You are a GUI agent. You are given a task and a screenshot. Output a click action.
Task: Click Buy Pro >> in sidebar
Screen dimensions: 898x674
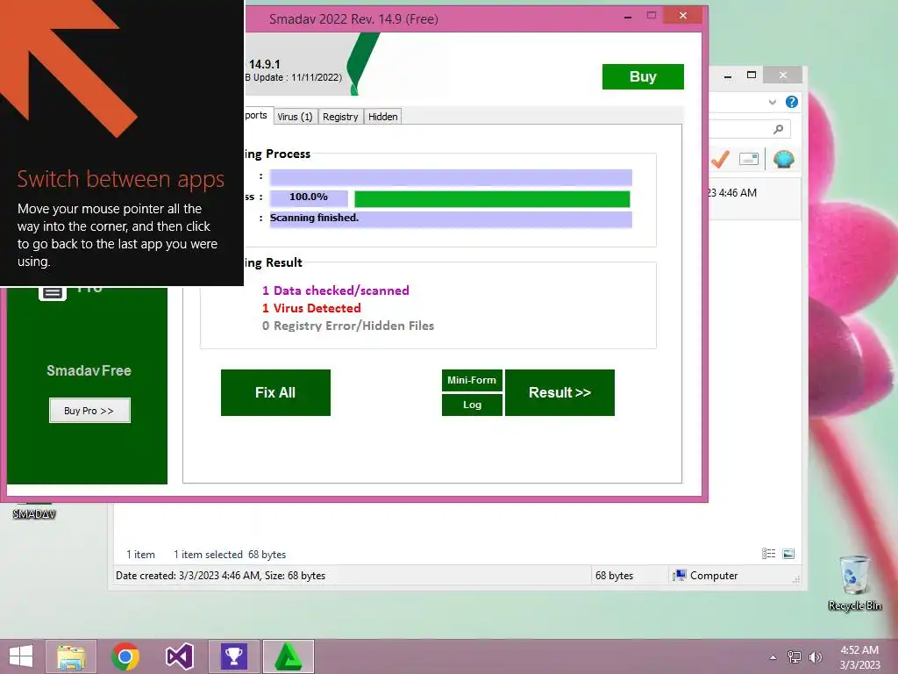pyautogui.click(x=89, y=411)
